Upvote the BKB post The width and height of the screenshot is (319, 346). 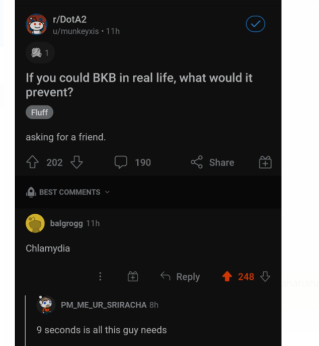coord(33,162)
